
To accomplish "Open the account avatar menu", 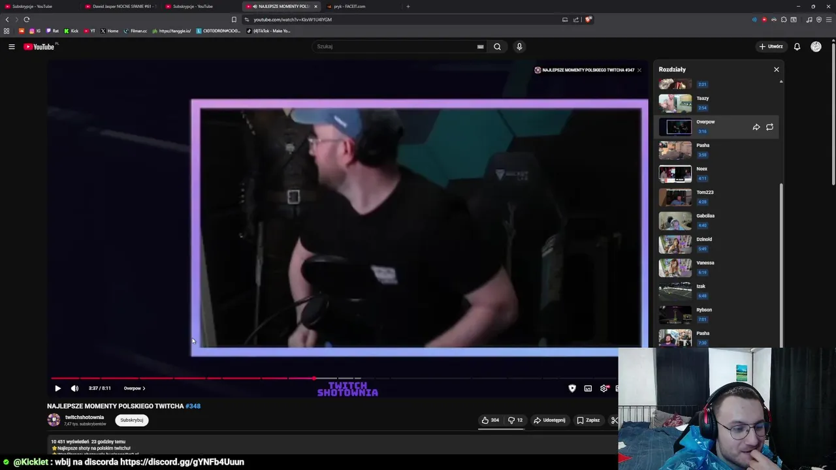I will [816, 46].
